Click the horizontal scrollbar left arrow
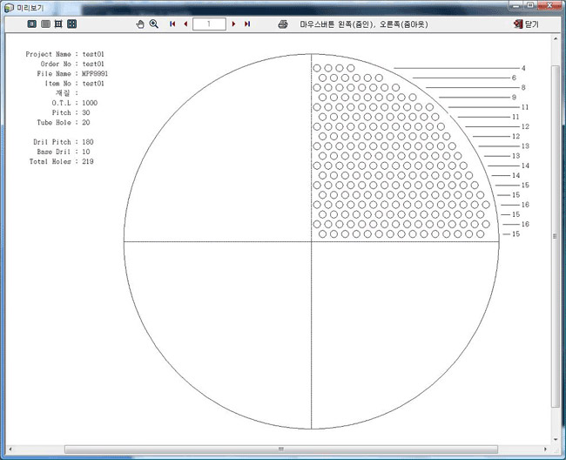 pyautogui.click(x=10, y=450)
